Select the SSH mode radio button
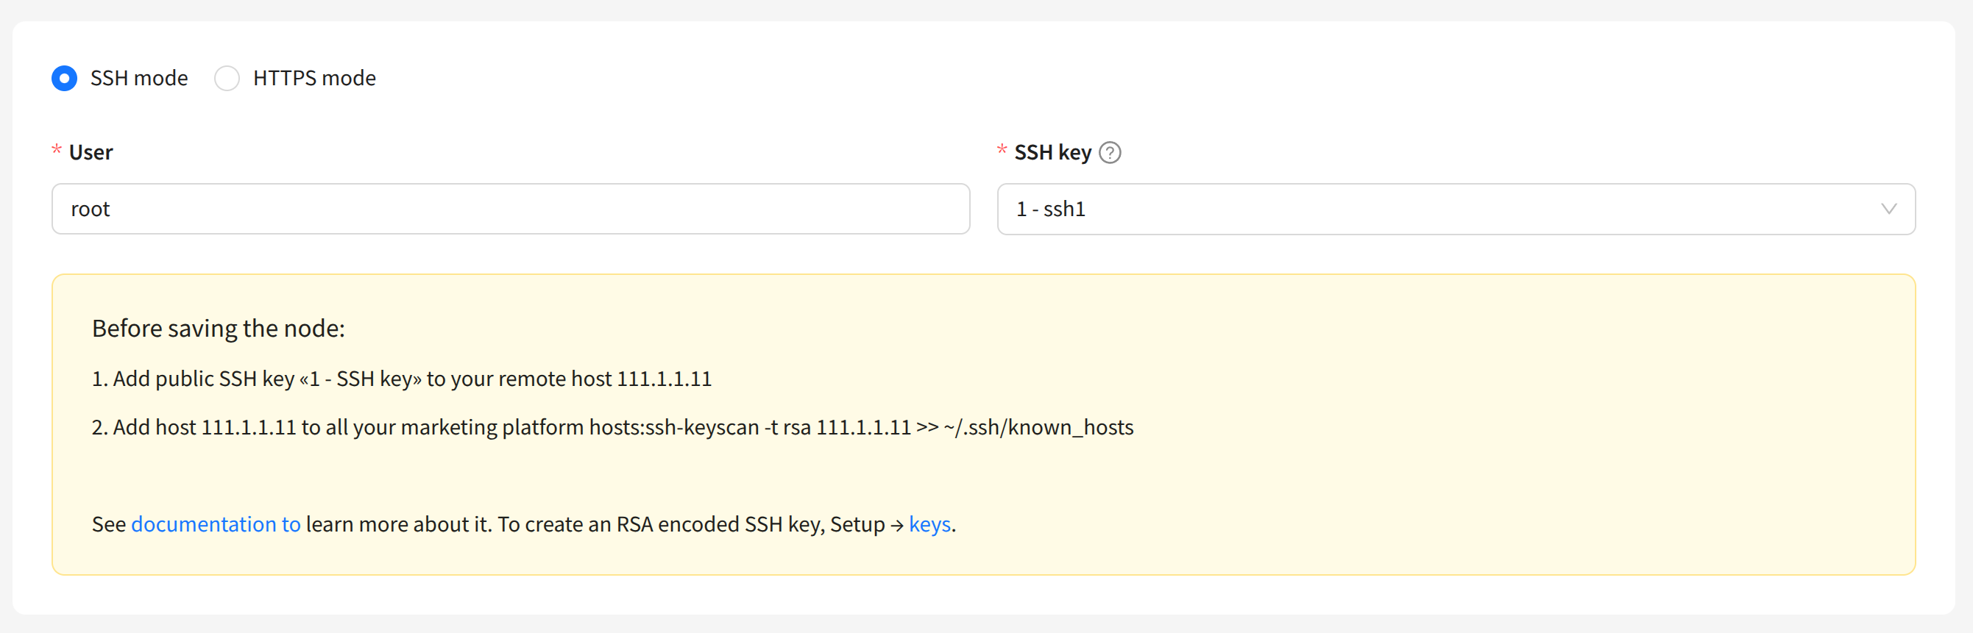This screenshot has height=633, width=1973. pyautogui.click(x=64, y=78)
